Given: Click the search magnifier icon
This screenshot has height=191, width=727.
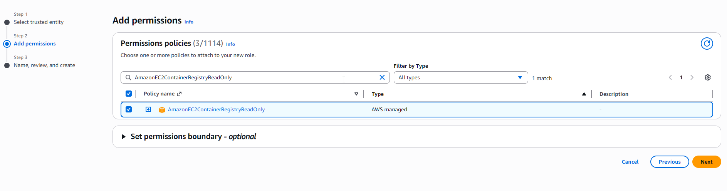Looking at the screenshot, I should 128,77.
